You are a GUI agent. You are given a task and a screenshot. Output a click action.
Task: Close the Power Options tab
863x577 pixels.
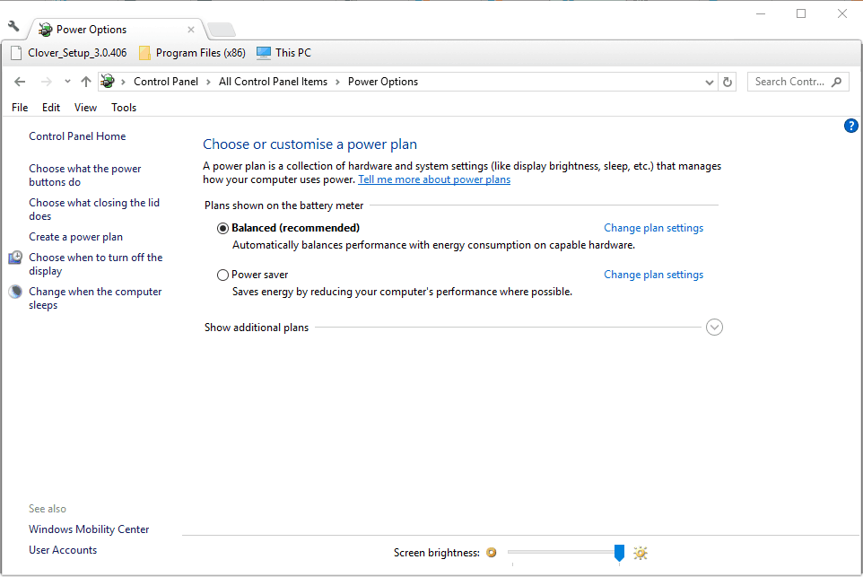[x=191, y=30]
